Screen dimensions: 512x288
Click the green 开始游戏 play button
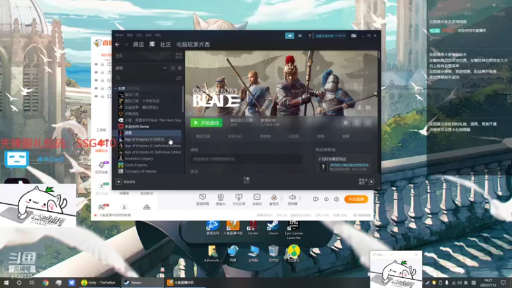tap(206, 123)
